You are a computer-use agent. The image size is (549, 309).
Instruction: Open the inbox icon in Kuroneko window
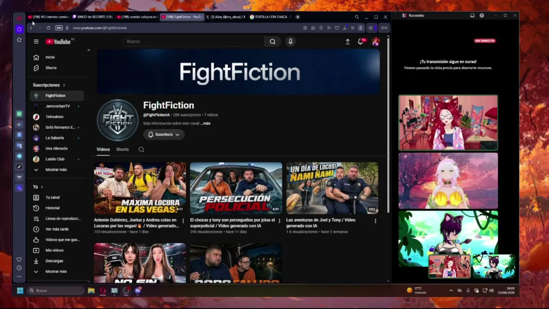point(472,15)
